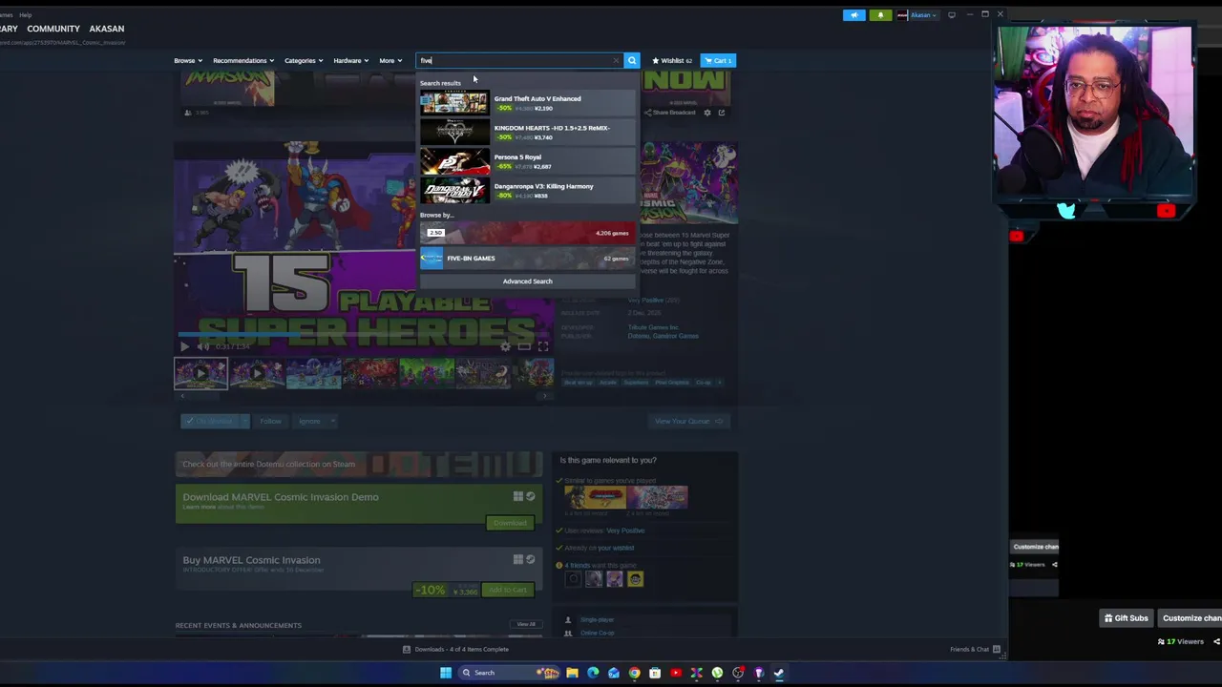The image size is (1222, 687).
Task: Mute the trailer volume icon
Action: click(x=202, y=346)
